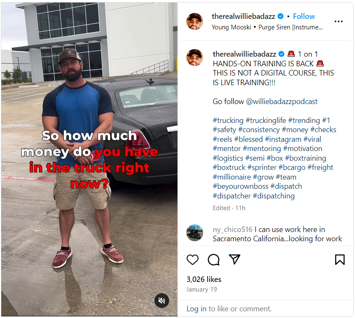Unmute the video sound
Viewport: 355px width, 318px height.
(x=162, y=300)
